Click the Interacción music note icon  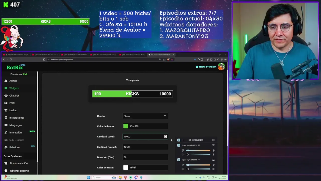coord(6,132)
